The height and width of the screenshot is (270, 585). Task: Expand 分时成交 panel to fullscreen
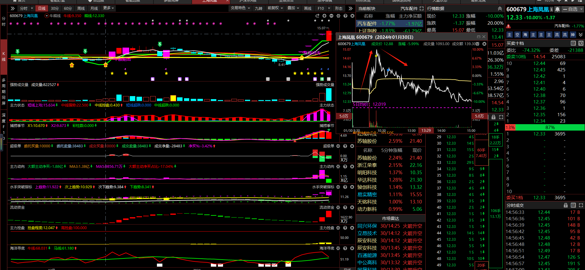pos(581,205)
